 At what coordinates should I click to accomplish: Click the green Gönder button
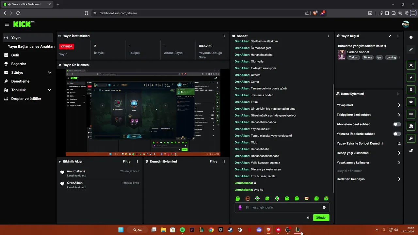(x=321, y=218)
